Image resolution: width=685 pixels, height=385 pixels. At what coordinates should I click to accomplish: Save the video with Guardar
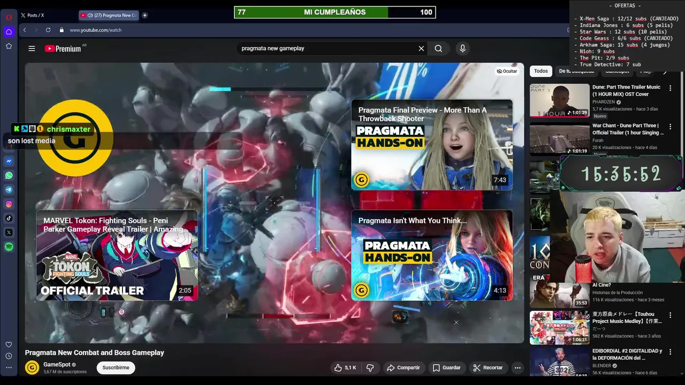point(446,367)
